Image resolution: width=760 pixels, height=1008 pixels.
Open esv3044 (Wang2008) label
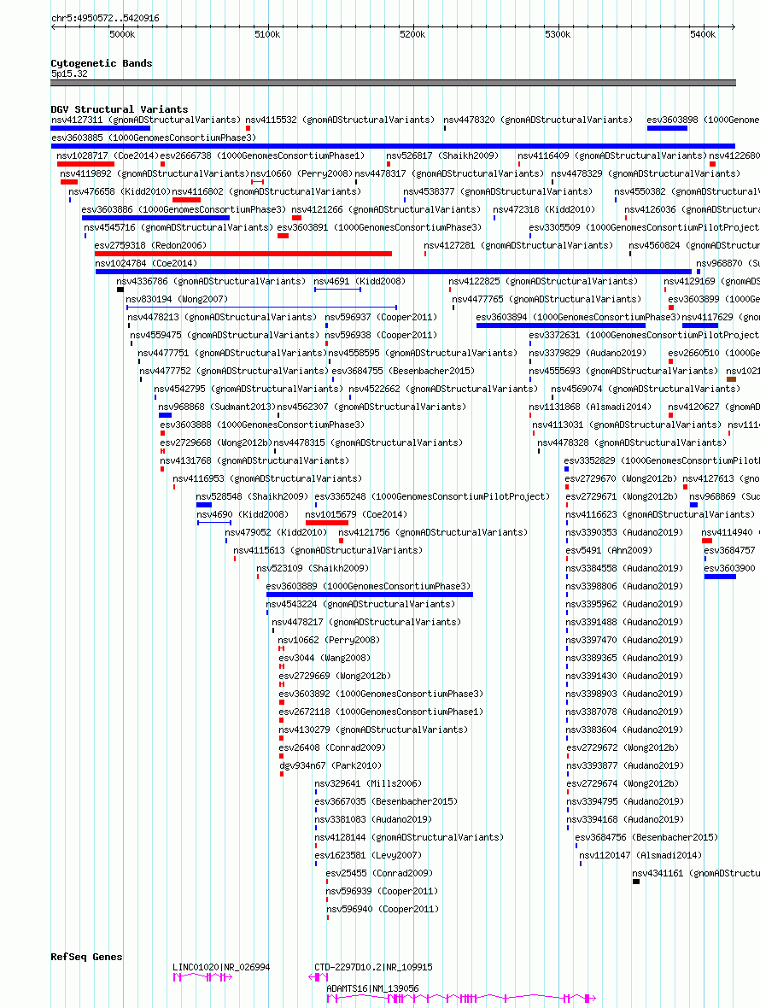tap(324, 658)
